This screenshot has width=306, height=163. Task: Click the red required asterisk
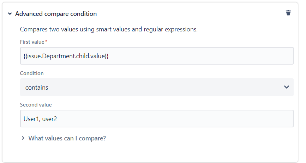pos(47,42)
